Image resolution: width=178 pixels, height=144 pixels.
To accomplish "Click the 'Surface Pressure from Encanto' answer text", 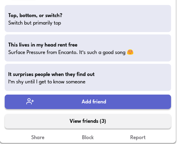I will click(x=43, y=52).
